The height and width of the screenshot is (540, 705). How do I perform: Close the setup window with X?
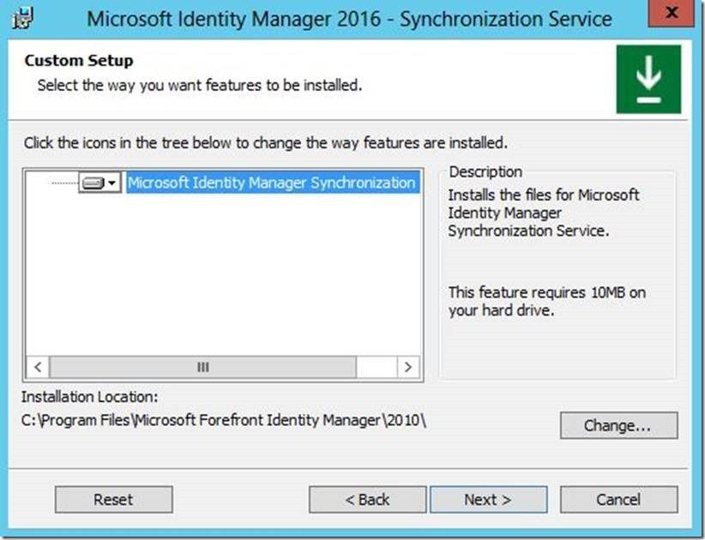click(x=672, y=13)
